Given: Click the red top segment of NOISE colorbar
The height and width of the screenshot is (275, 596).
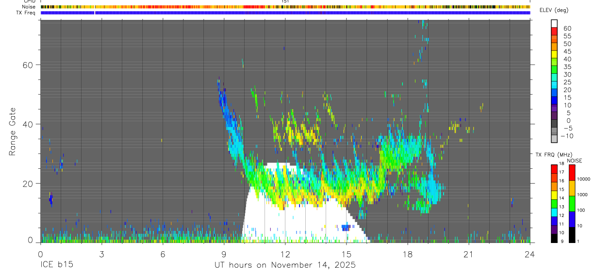Looking at the screenshot, I should [572, 172].
